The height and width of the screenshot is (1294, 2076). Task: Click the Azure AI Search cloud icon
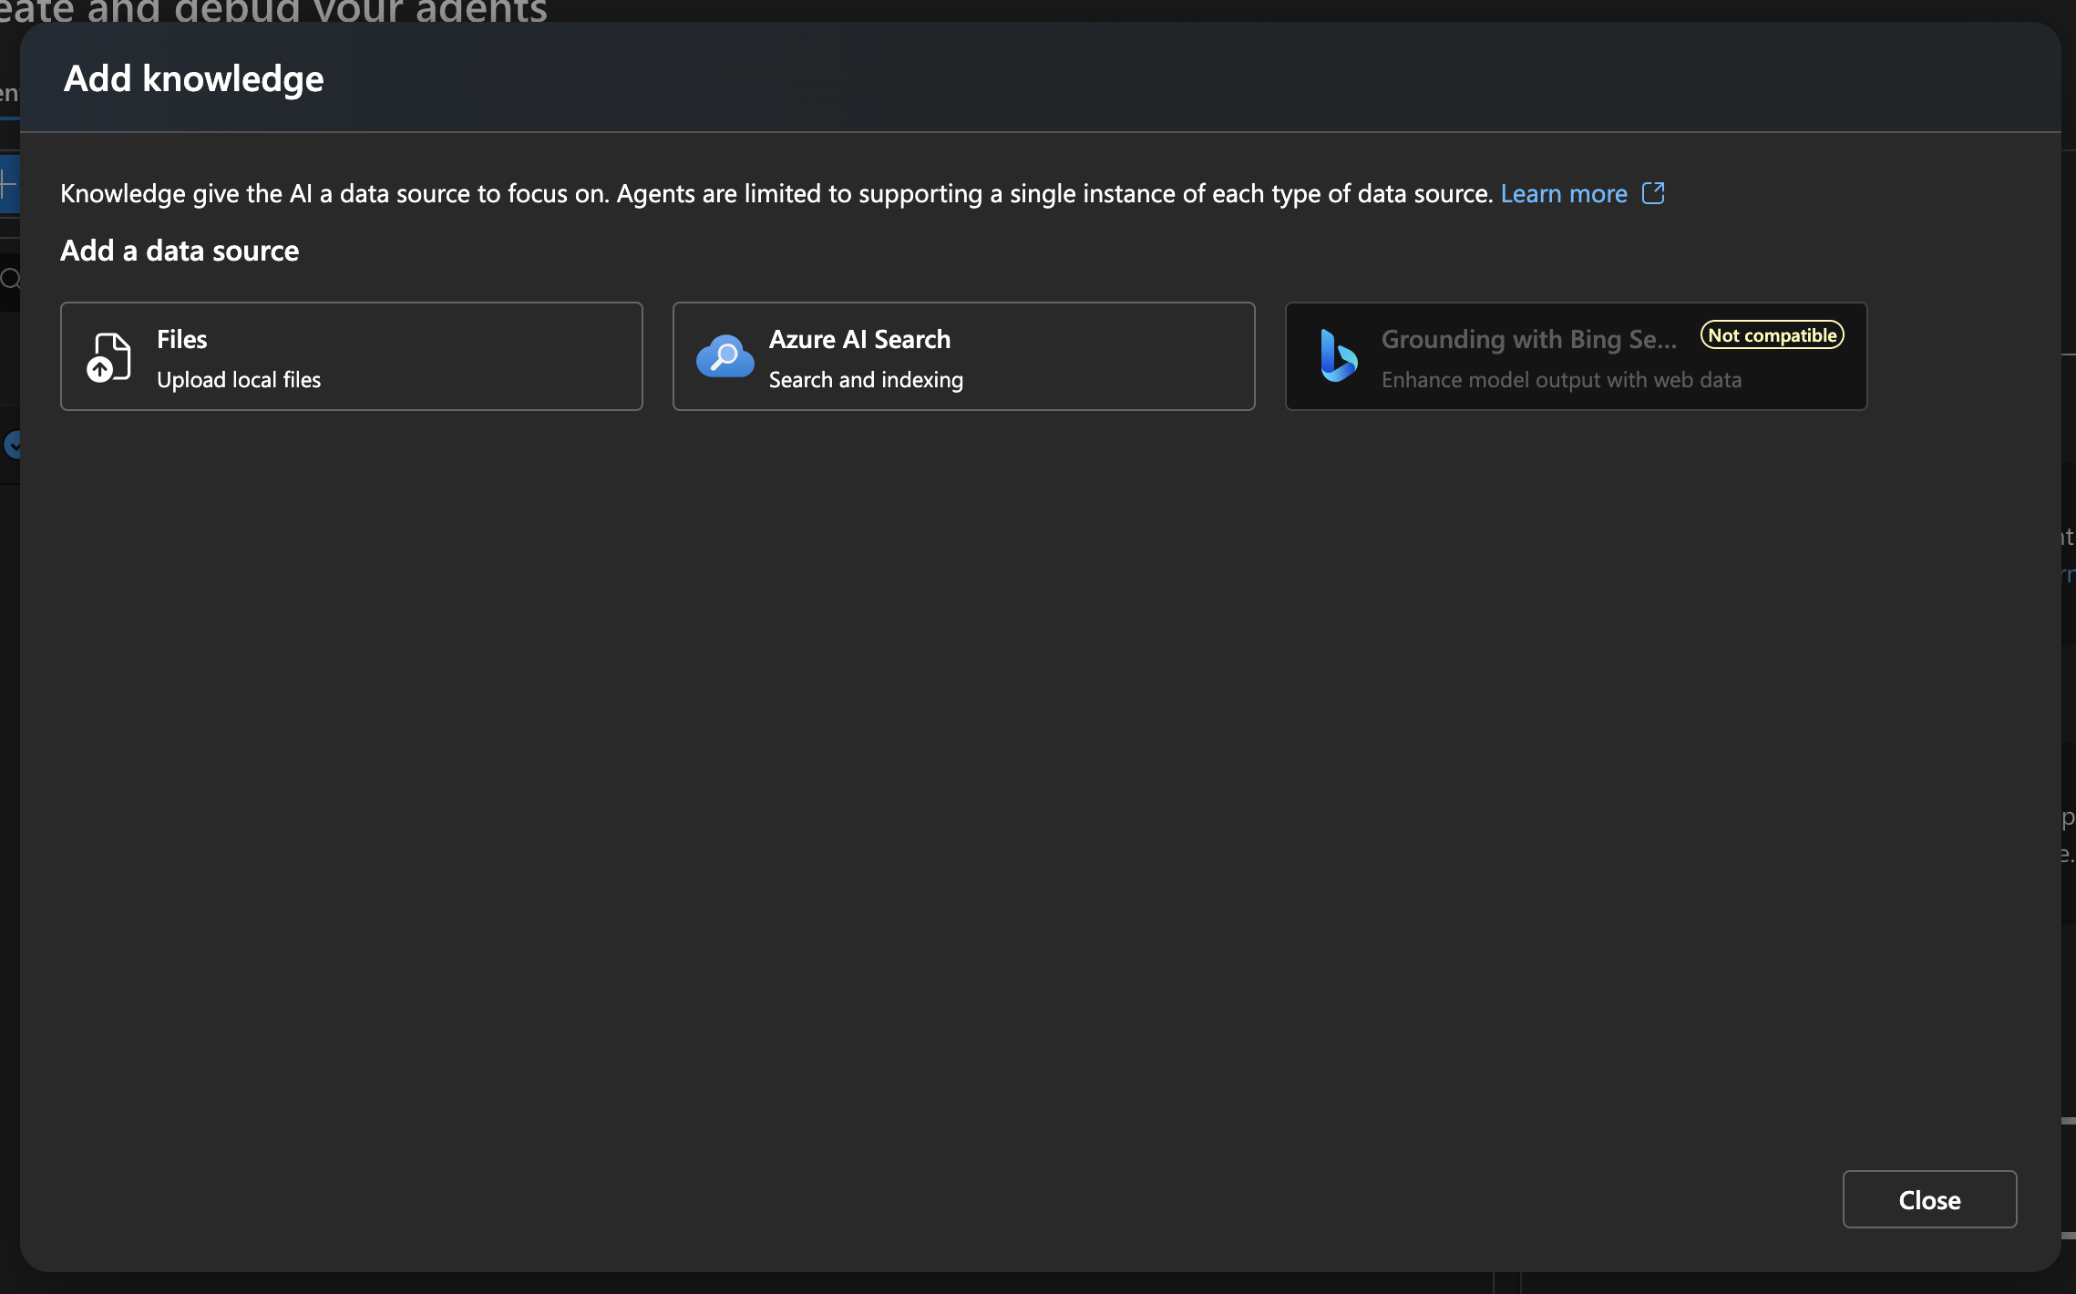(725, 357)
